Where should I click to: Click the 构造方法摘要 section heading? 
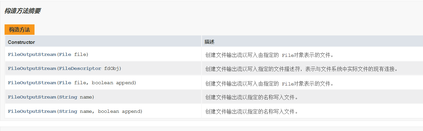(x=22, y=11)
